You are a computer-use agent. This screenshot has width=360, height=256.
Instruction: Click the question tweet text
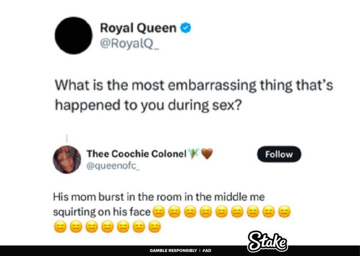(x=193, y=95)
